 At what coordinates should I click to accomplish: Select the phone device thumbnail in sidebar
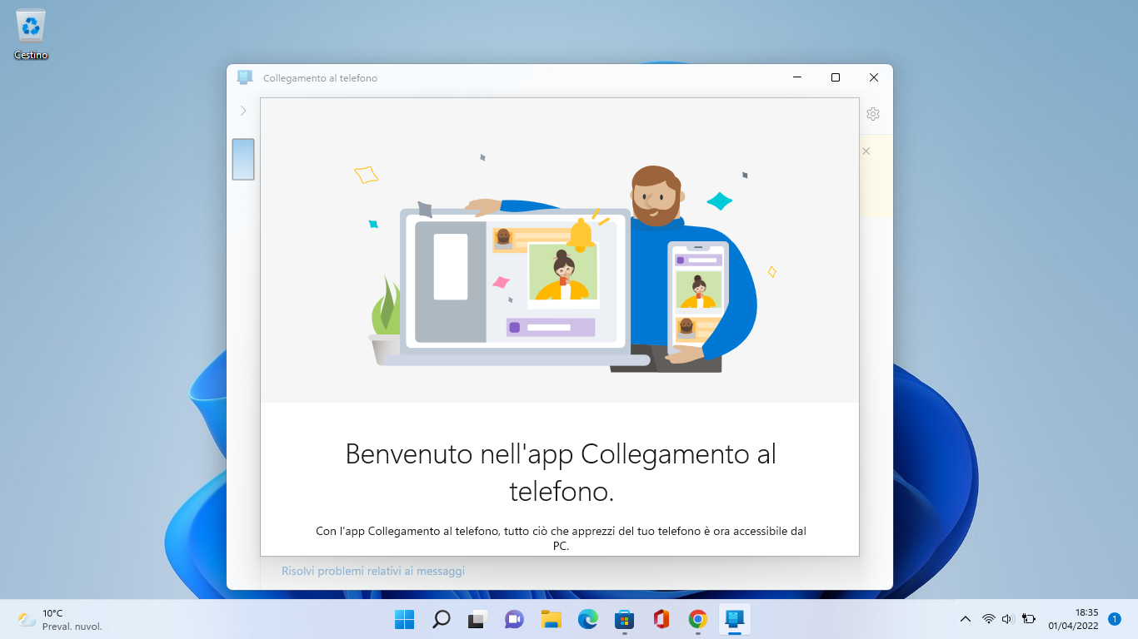tap(243, 159)
